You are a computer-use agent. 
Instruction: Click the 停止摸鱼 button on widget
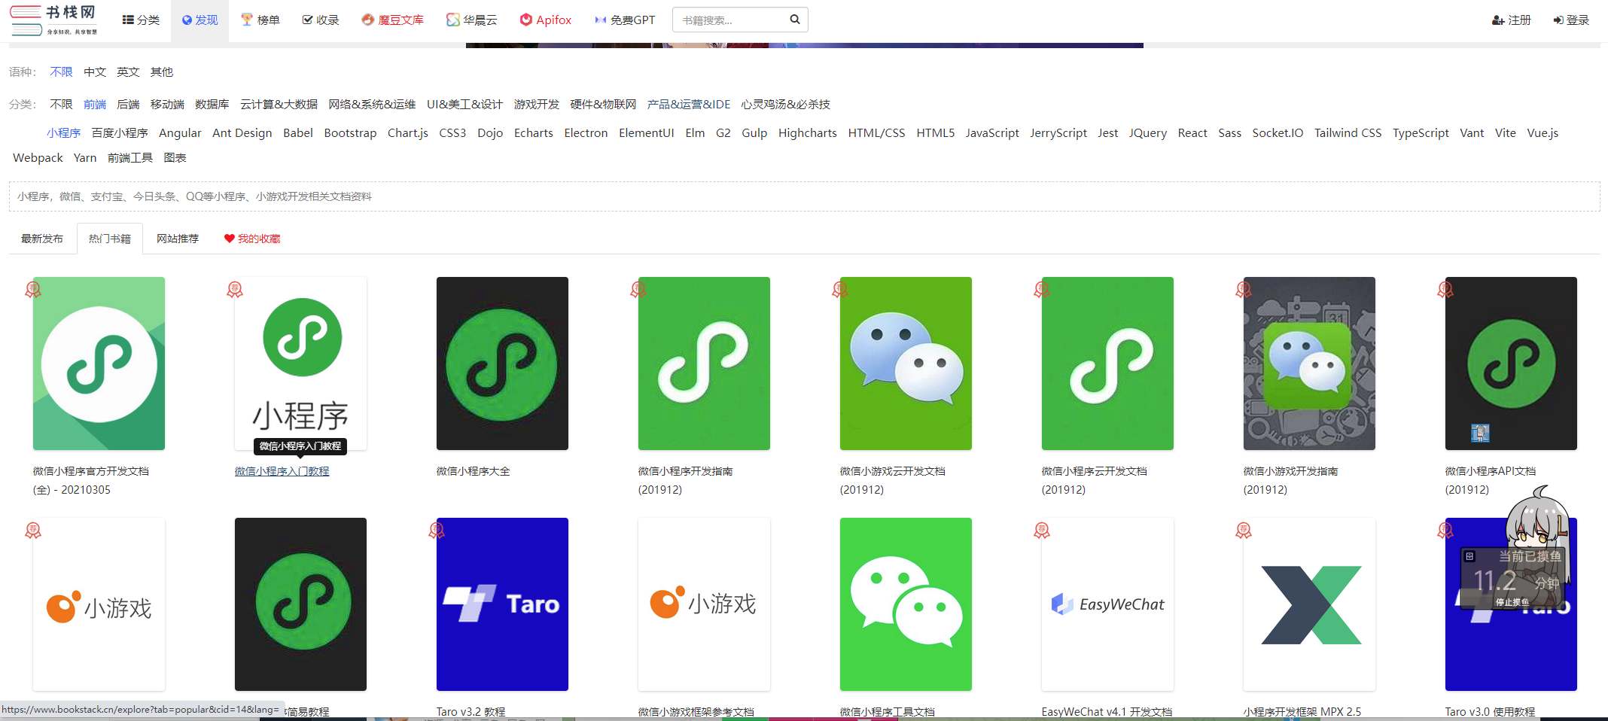tap(1512, 602)
